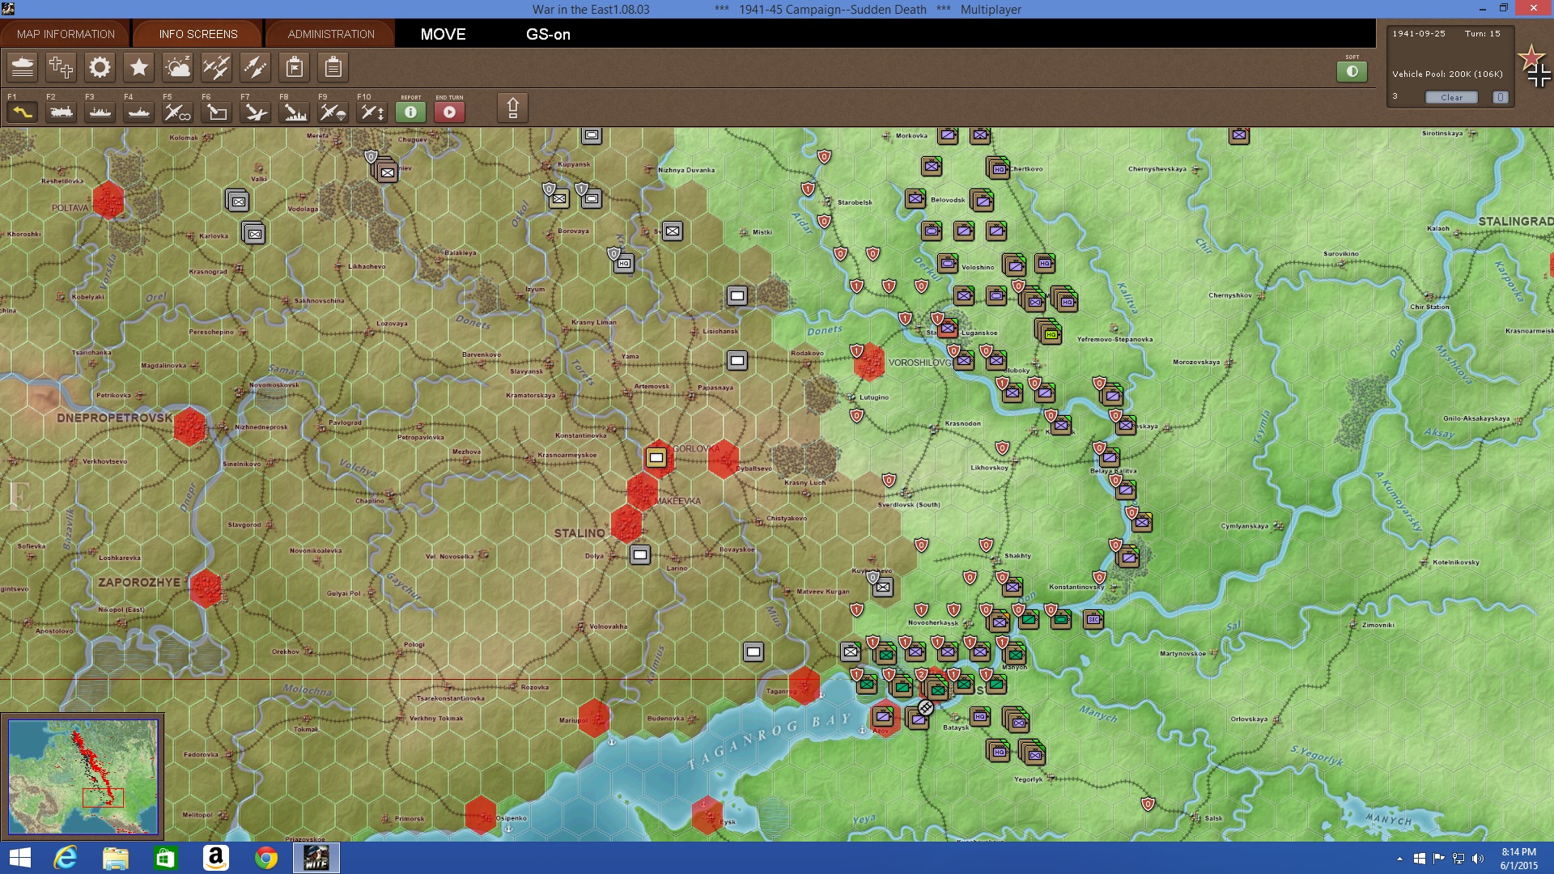Screen dimensions: 1554x874
Task: Click the War in the East taskbar icon
Action: (x=316, y=858)
